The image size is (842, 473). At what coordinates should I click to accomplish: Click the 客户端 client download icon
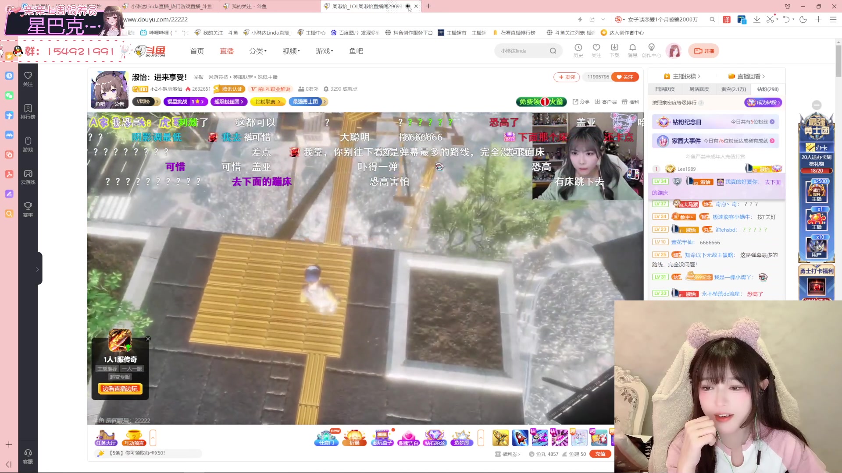point(606,102)
